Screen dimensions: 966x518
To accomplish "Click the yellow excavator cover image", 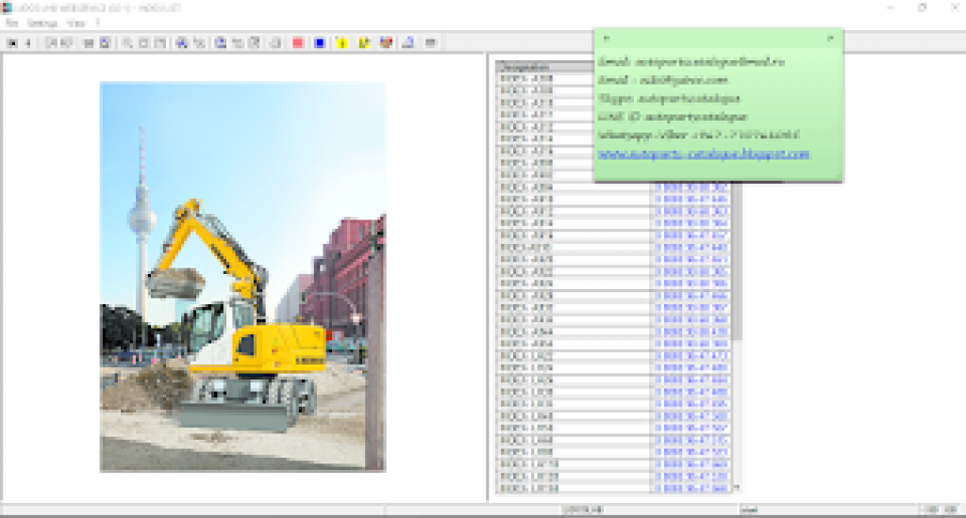I will [x=242, y=277].
